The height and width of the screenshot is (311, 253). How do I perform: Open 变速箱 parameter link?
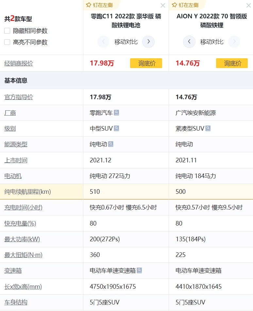click(x=13, y=270)
